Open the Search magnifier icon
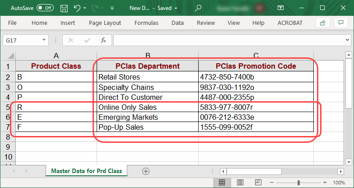Image resolution: width=354 pixels, height=188 pixels. click(x=198, y=8)
